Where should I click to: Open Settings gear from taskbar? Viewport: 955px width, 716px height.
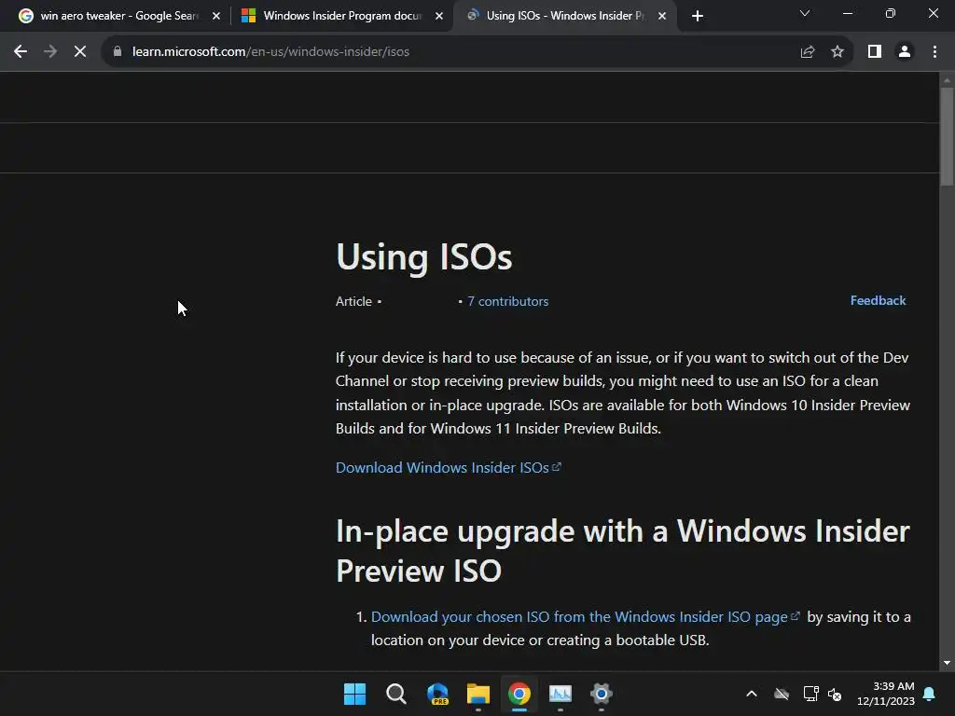602,694
